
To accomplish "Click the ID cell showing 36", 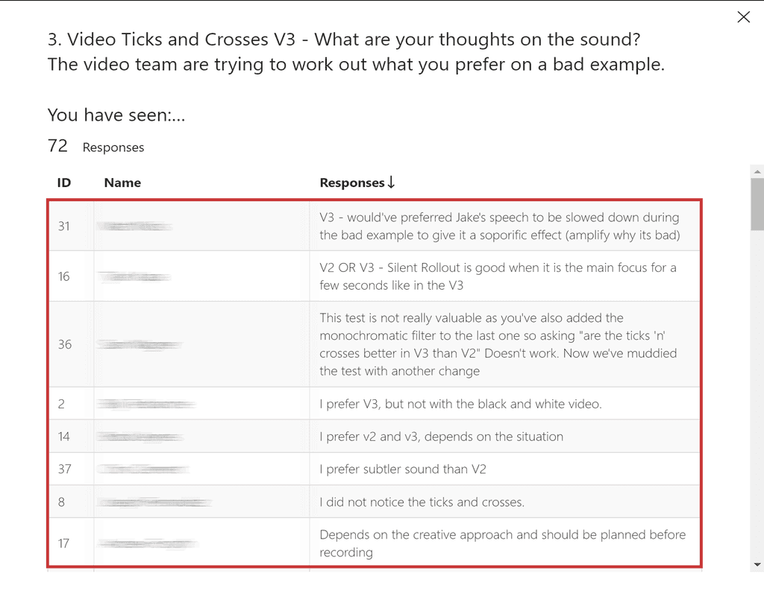I will (65, 344).
